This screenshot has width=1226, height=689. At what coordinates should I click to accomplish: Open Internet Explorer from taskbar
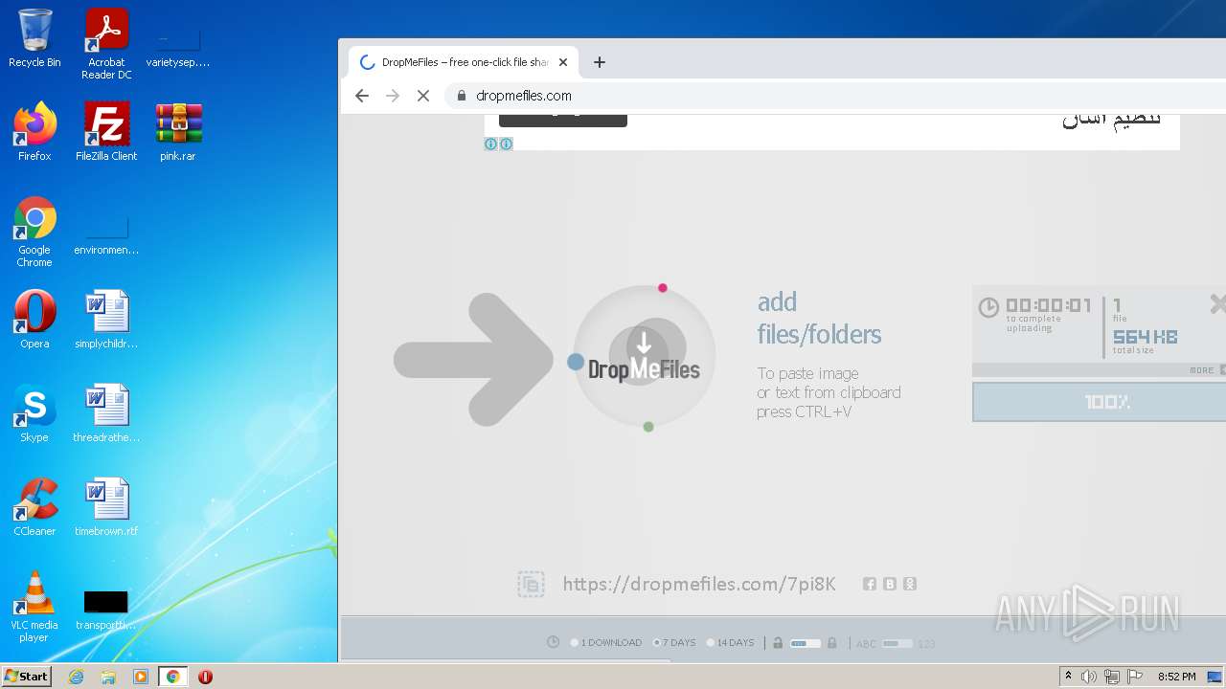76,677
